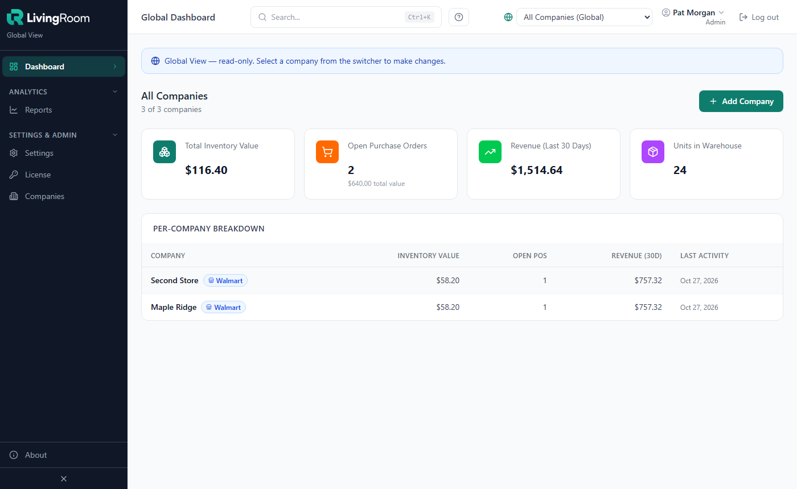This screenshot has width=797, height=489.
Task: Click the Global View label under logo
Action: click(25, 35)
